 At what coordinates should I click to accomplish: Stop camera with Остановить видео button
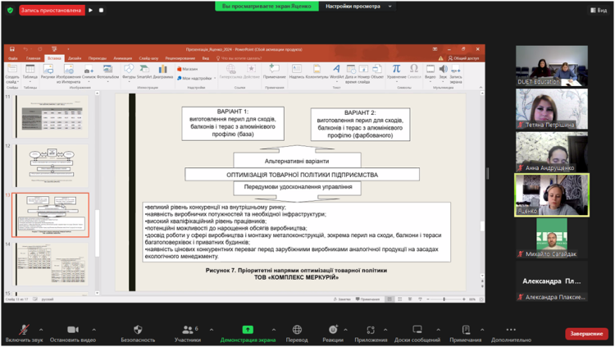(73, 329)
